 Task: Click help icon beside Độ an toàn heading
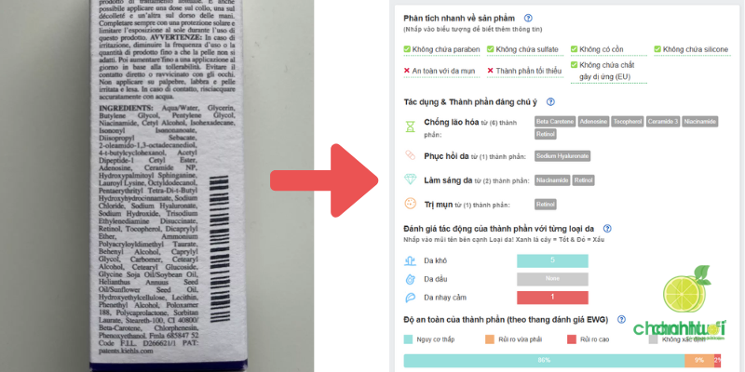tap(621, 319)
